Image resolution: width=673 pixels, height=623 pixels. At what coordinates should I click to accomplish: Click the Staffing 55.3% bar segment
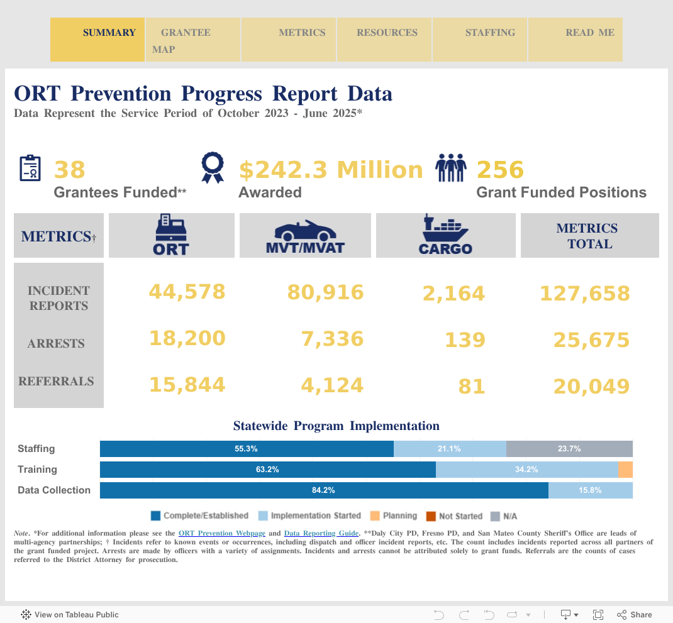[247, 449]
